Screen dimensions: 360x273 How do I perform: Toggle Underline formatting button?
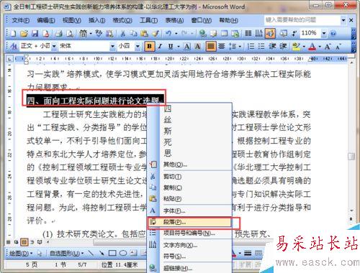point(171,46)
